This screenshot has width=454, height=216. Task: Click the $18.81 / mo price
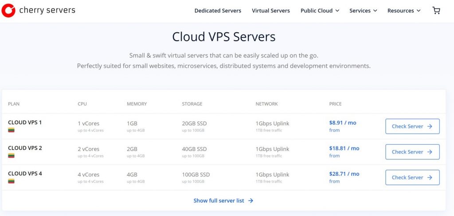click(x=344, y=148)
